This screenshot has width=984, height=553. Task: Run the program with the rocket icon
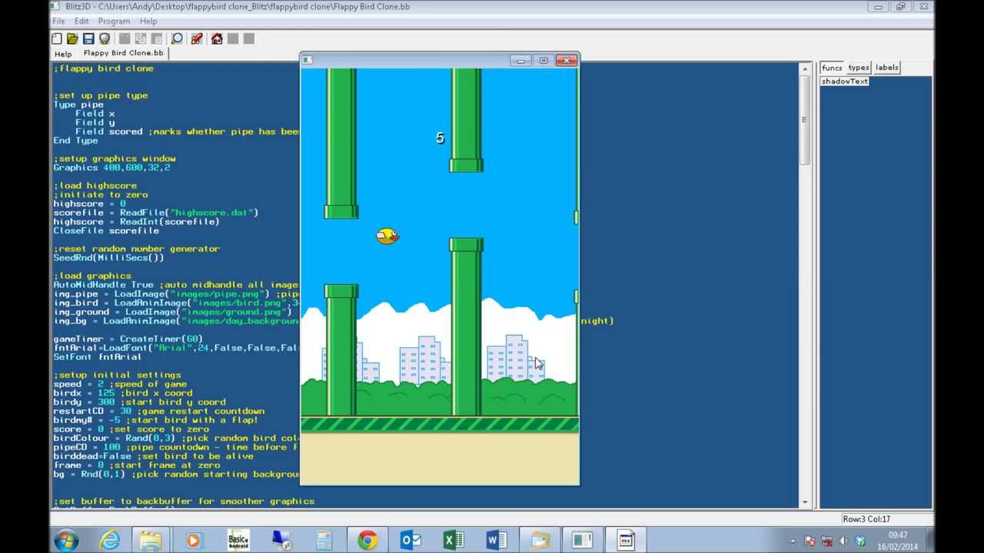197,38
